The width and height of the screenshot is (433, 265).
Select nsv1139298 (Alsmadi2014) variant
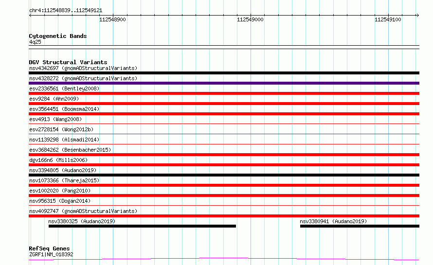coord(64,140)
